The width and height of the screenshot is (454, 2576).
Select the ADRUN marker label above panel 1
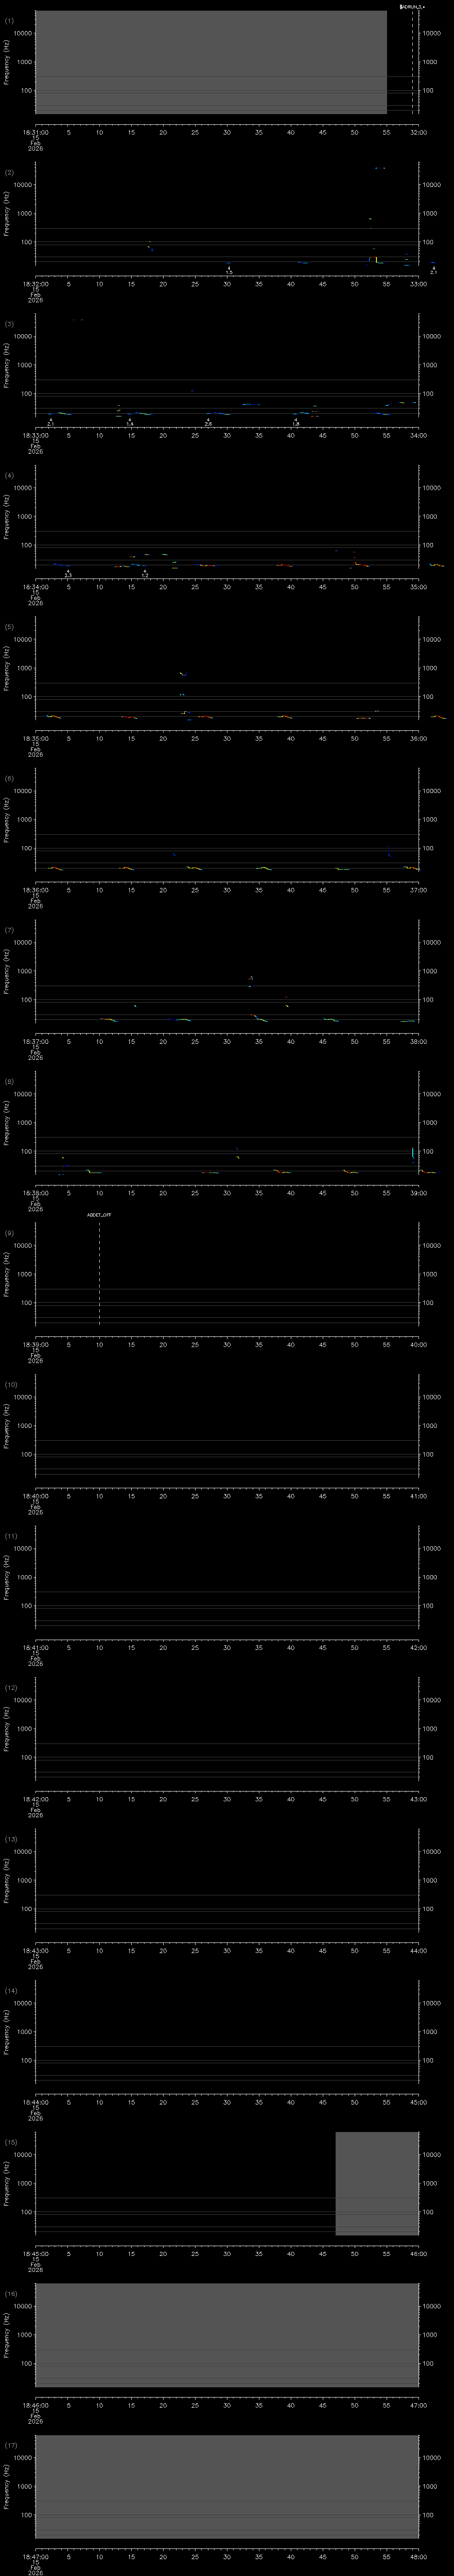[411, 6]
